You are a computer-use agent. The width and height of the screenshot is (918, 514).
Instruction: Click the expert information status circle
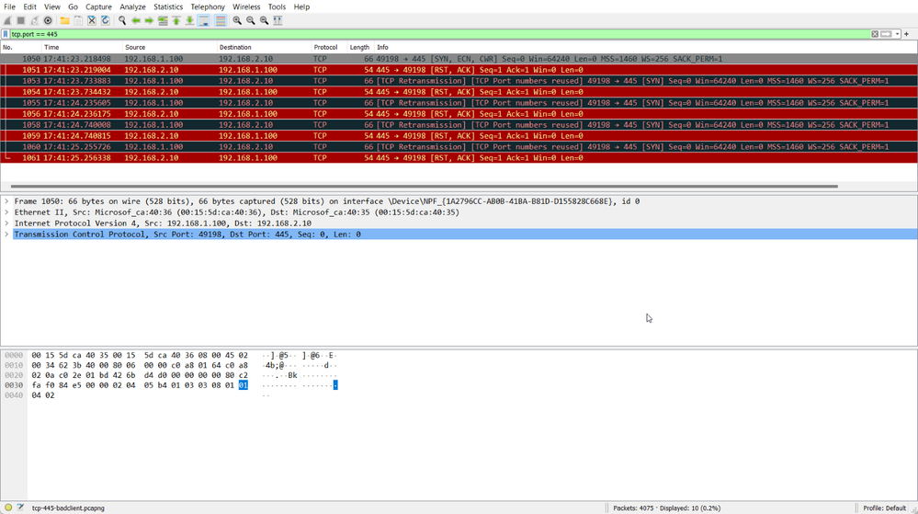pyautogui.click(x=8, y=508)
